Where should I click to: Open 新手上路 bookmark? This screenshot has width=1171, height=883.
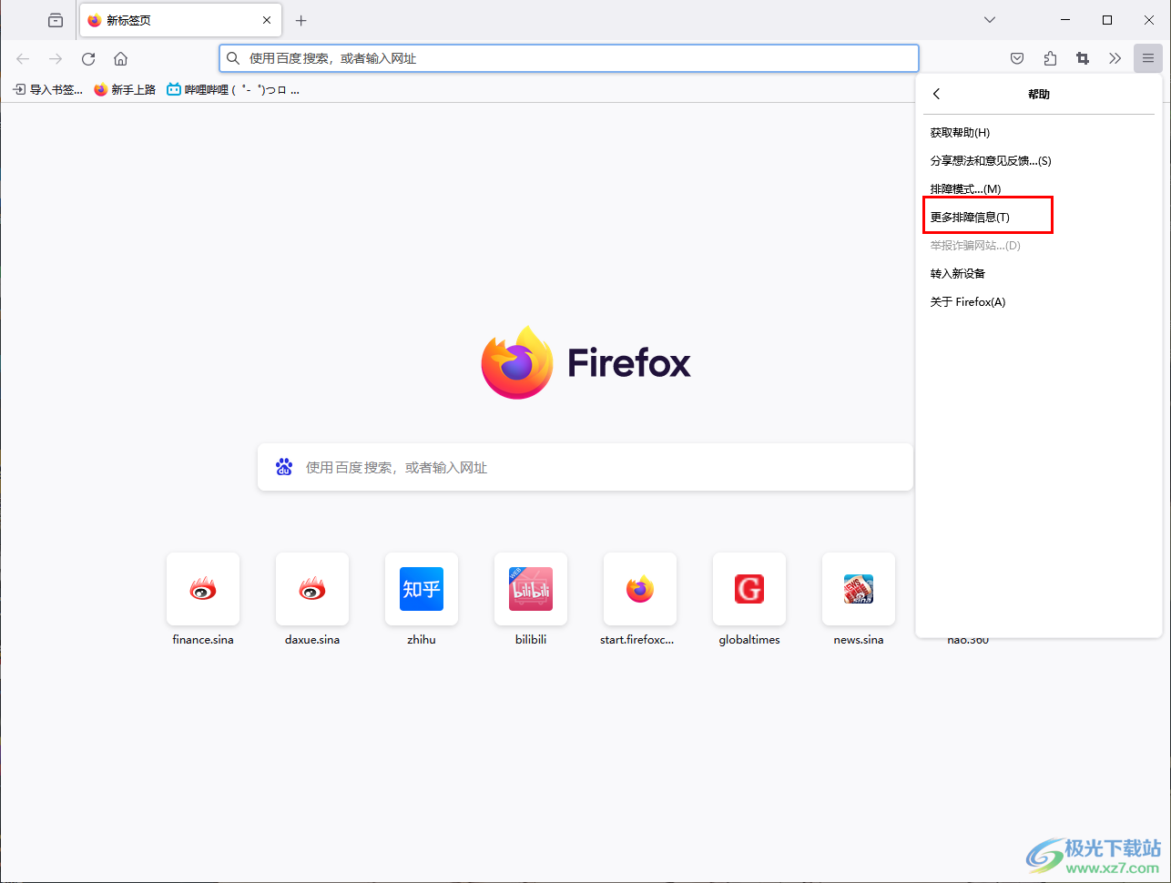(x=125, y=89)
